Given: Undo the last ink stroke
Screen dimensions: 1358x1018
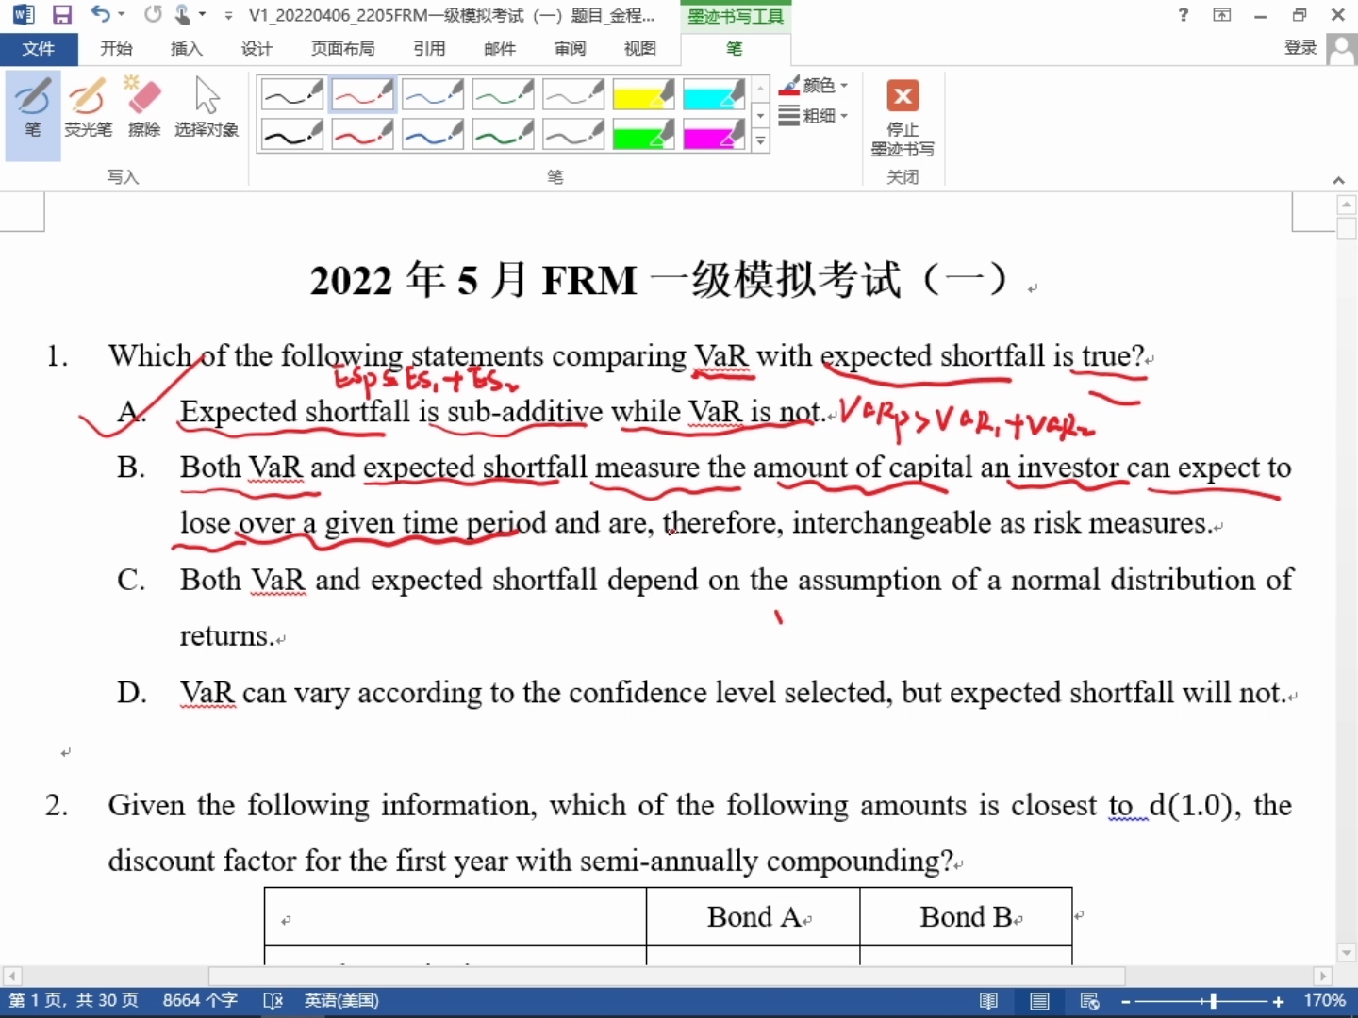Looking at the screenshot, I should [x=100, y=15].
